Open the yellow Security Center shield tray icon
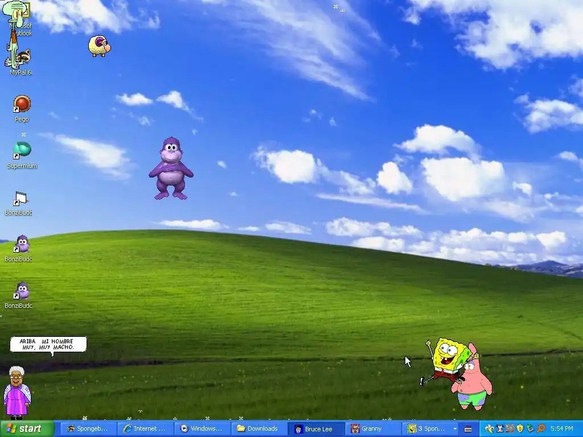This screenshot has width=583, height=437. 520,429
